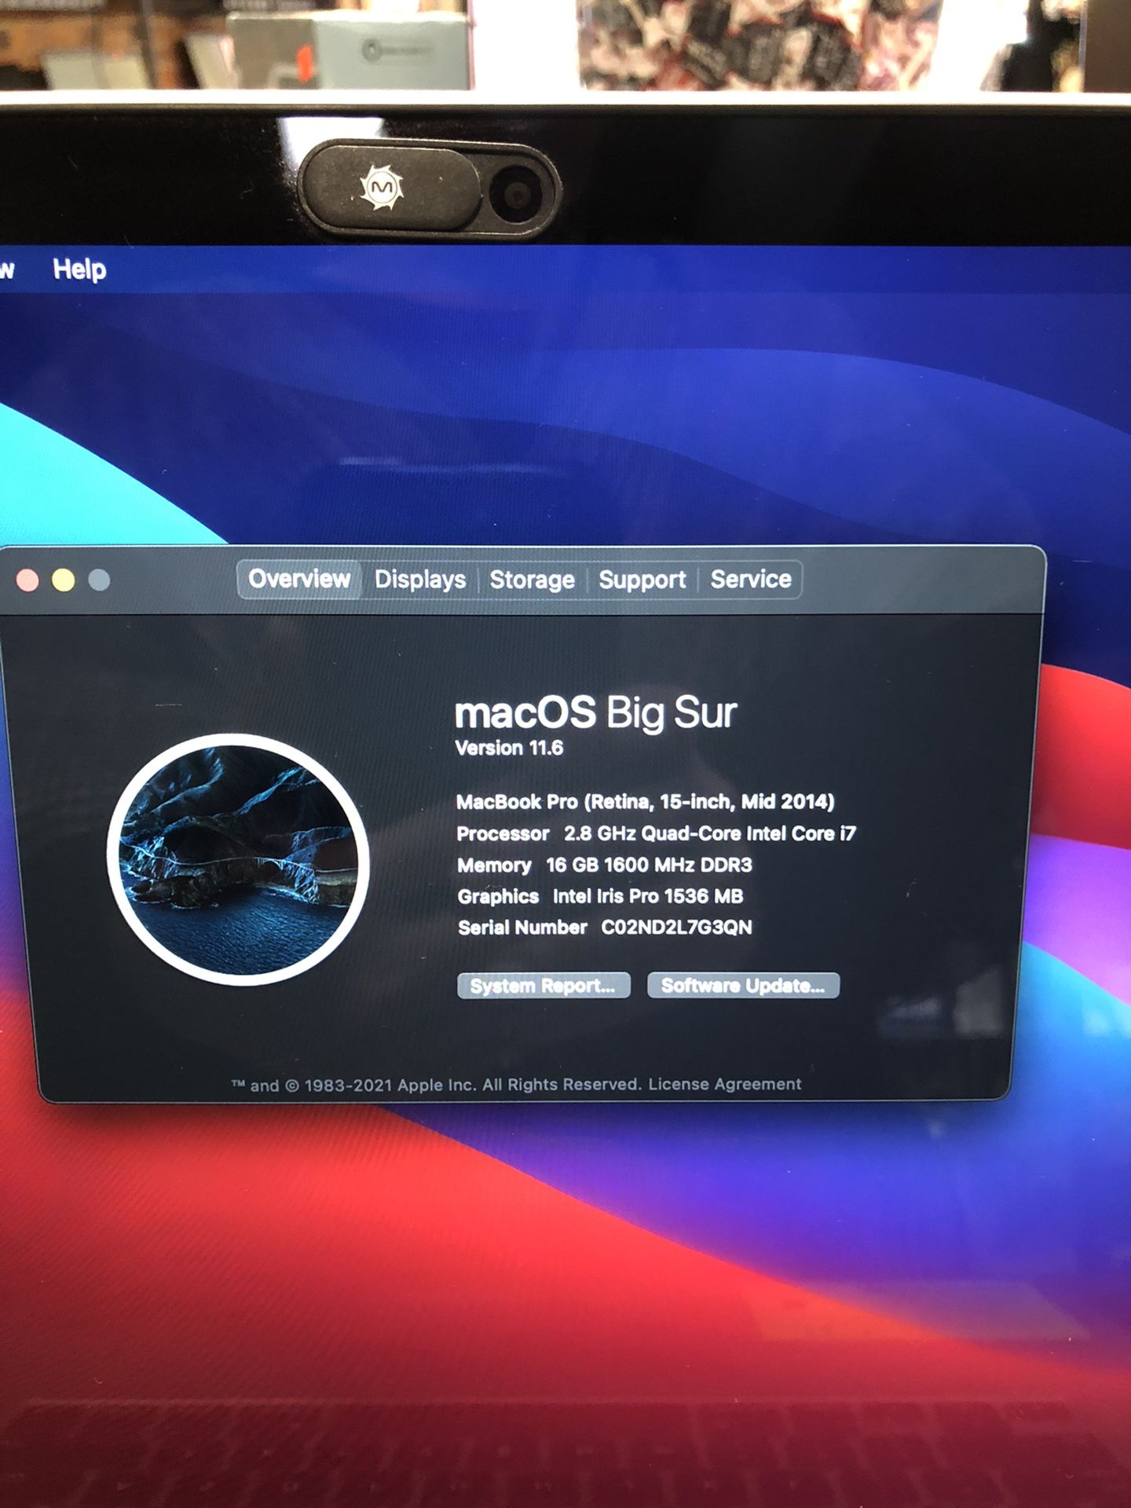This screenshot has width=1131, height=1508.
Task: Click the 2.8 GHz Quad-Core processor value
Action: coord(710,833)
